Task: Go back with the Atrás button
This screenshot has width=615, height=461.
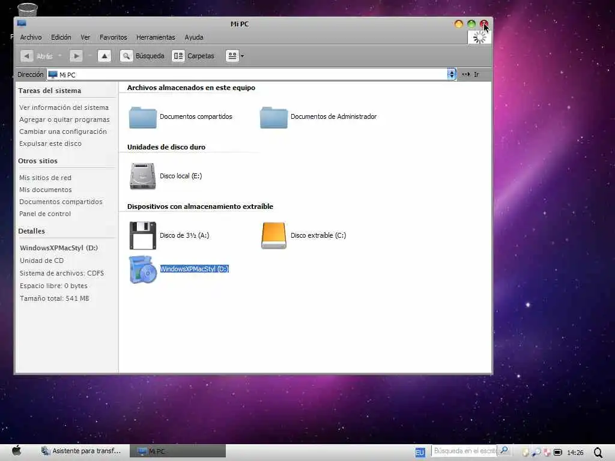Action: click(37, 56)
